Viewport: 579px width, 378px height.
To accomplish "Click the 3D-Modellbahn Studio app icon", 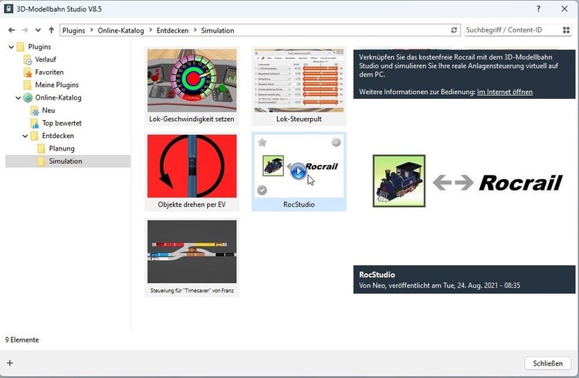I will (x=8, y=8).
